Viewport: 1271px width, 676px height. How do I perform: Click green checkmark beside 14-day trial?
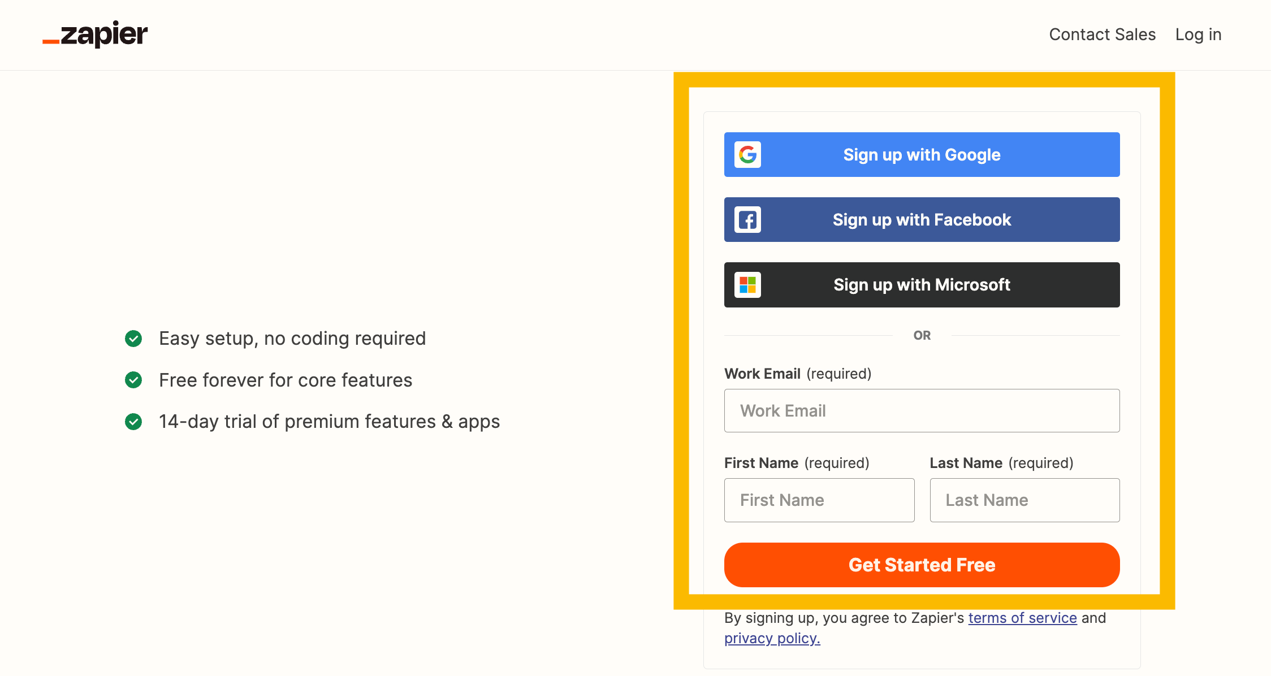[x=133, y=422]
